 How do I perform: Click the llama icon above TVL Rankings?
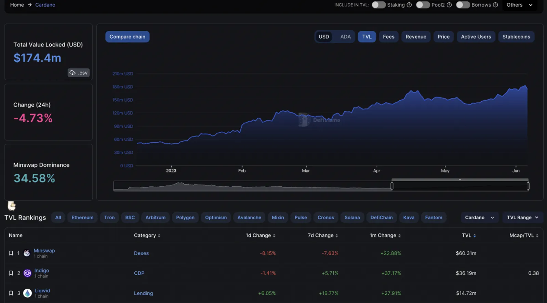coord(12,206)
